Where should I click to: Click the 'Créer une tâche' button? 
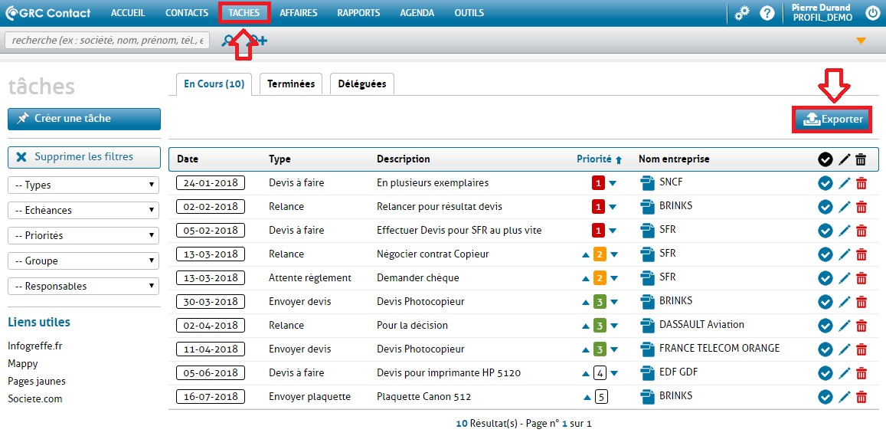(x=83, y=119)
